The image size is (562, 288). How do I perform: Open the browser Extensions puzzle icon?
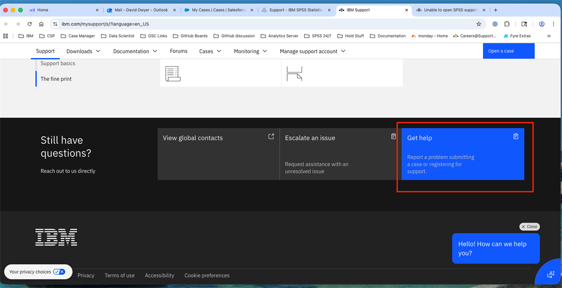click(507, 24)
